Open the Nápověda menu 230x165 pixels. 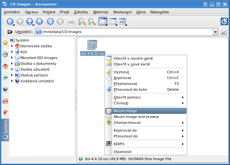(x=160, y=12)
